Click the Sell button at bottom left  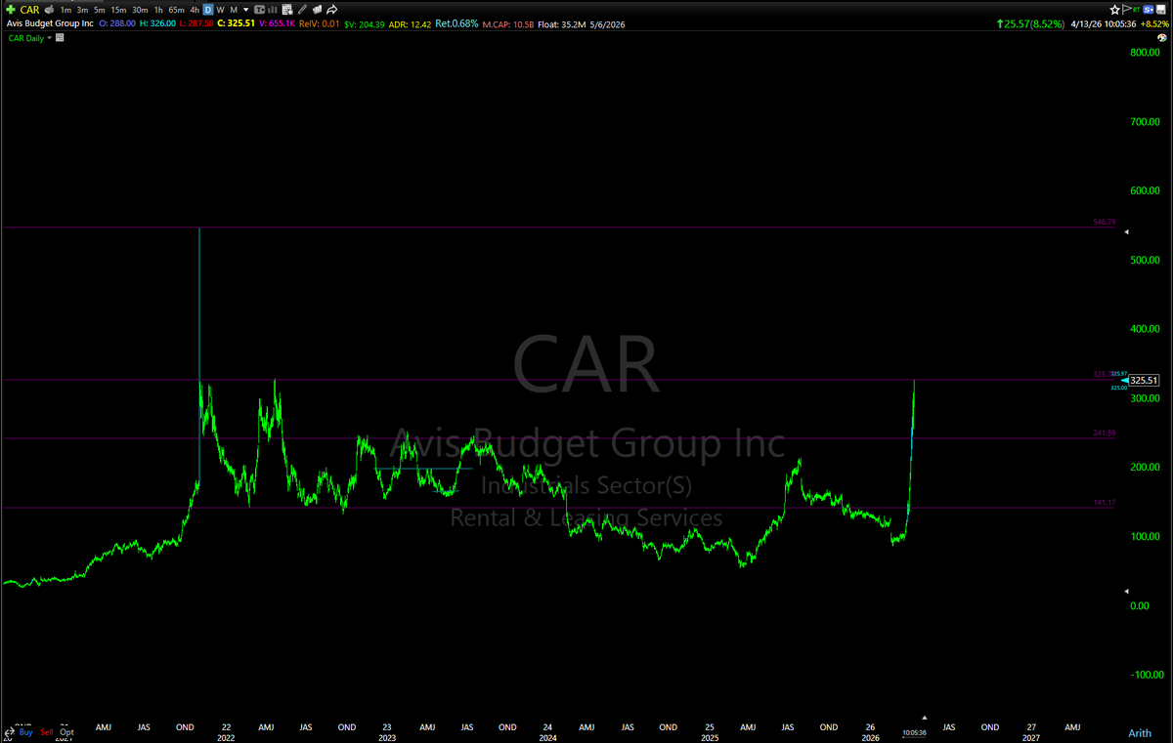click(47, 732)
